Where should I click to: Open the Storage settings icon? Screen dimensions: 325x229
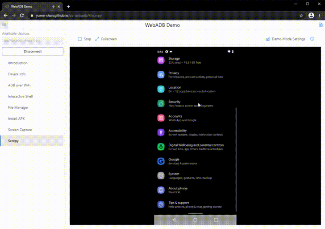tap(161, 61)
